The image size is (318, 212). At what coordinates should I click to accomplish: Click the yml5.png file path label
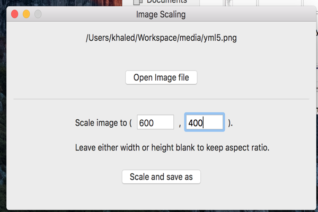pyautogui.click(x=161, y=38)
